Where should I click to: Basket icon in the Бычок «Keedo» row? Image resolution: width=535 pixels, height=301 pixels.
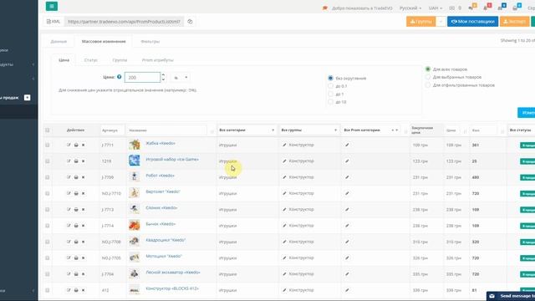pyautogui.click(x=76, y=226)
